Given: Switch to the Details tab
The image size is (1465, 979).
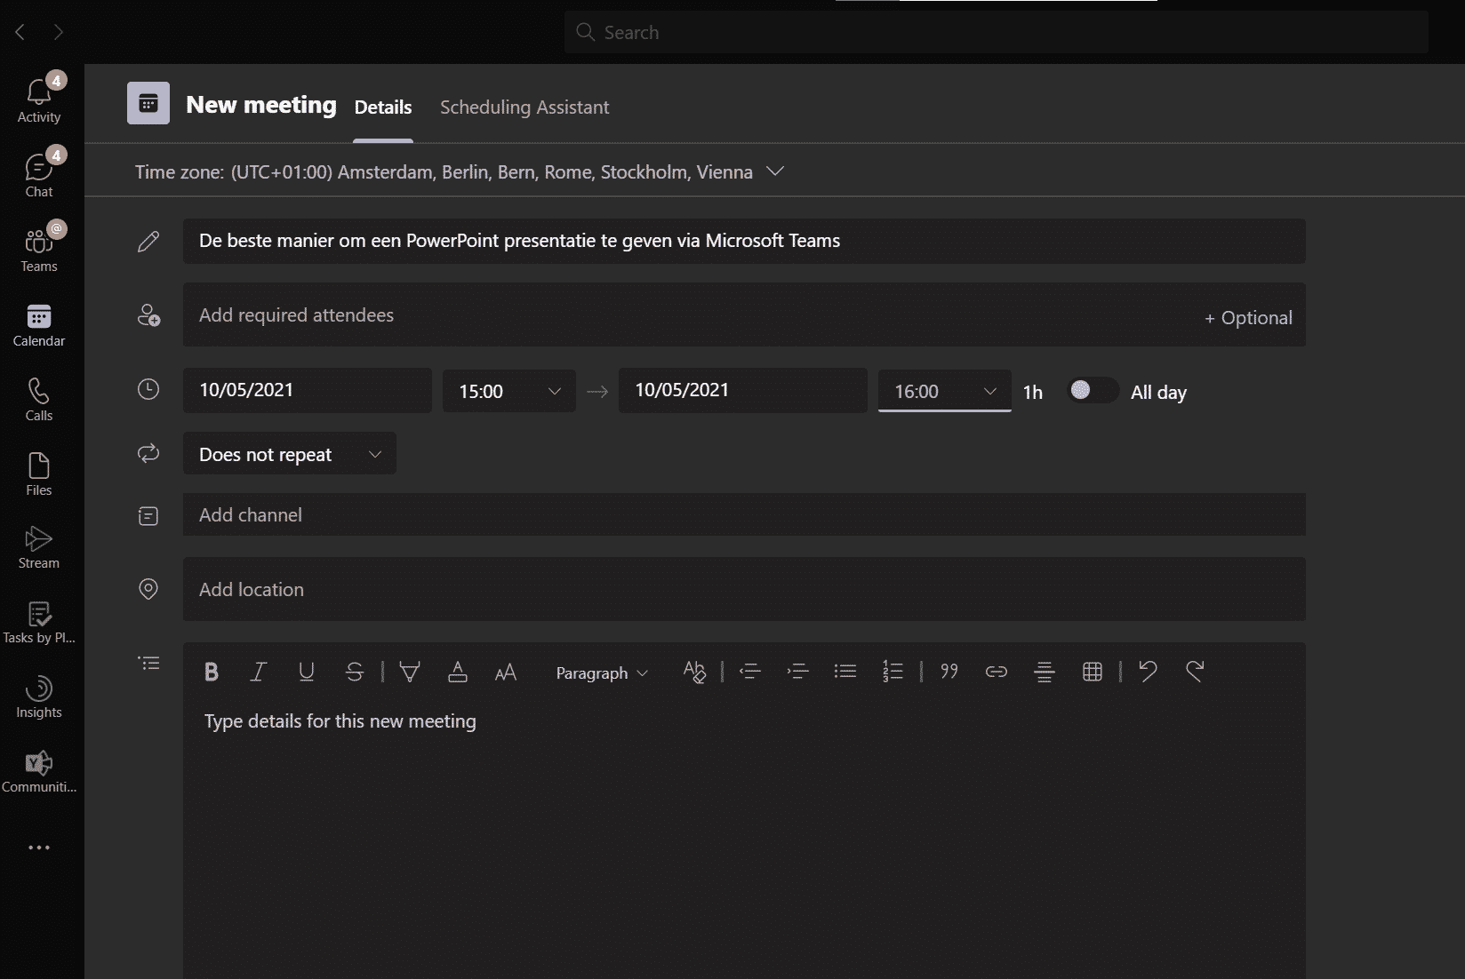Looking at the screenshot, I should click(383, 107).
